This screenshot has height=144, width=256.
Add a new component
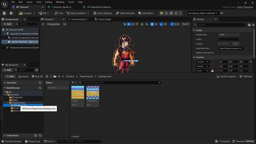[7, 24]
